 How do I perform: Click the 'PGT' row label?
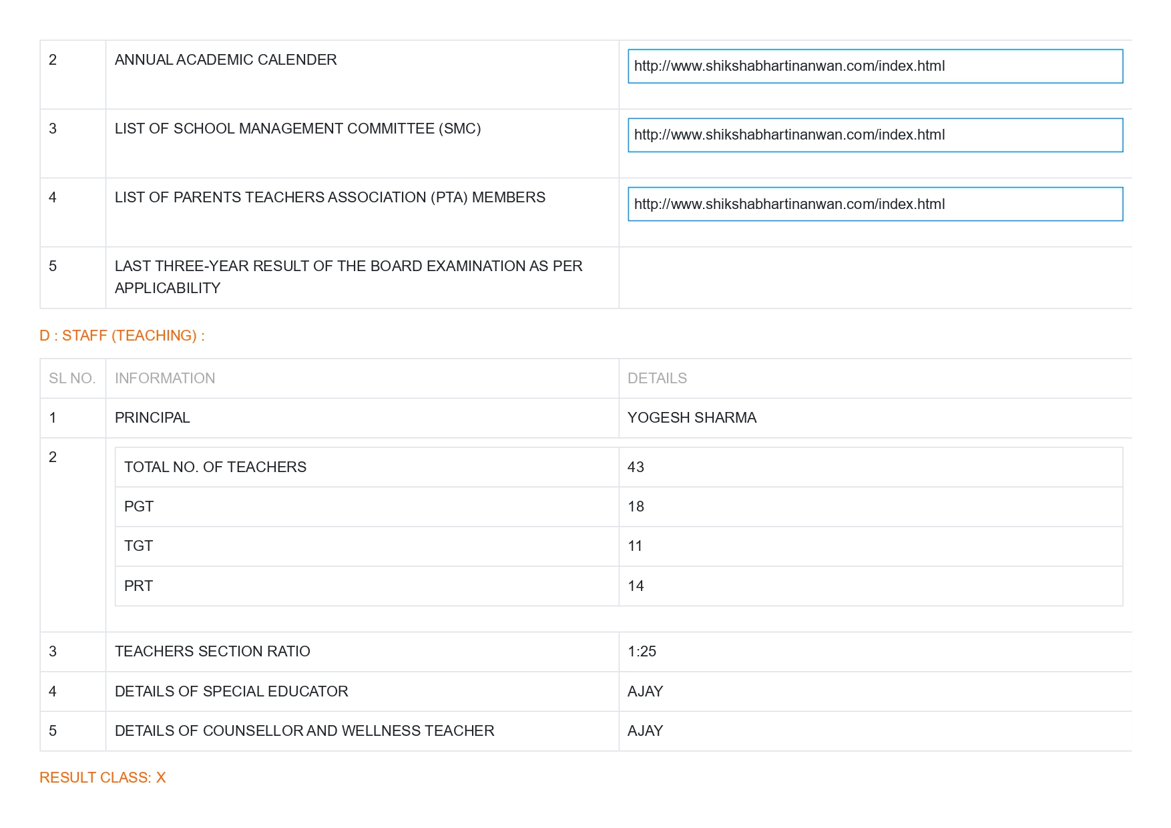[139, 506]
